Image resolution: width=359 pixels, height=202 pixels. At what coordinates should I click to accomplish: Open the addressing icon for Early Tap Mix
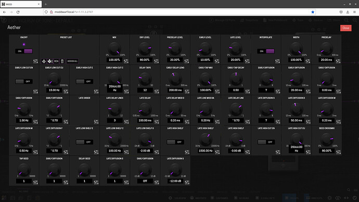coord(217,92)
